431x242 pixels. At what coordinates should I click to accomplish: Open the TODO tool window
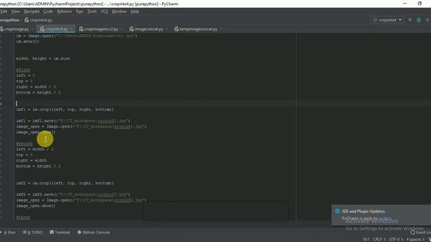click(33, 232)
